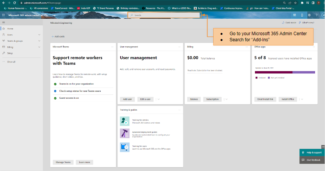Click the Edit a user button
Viewport: 325px width, 171px height.
pyautogui.click(x=145, y=99)
